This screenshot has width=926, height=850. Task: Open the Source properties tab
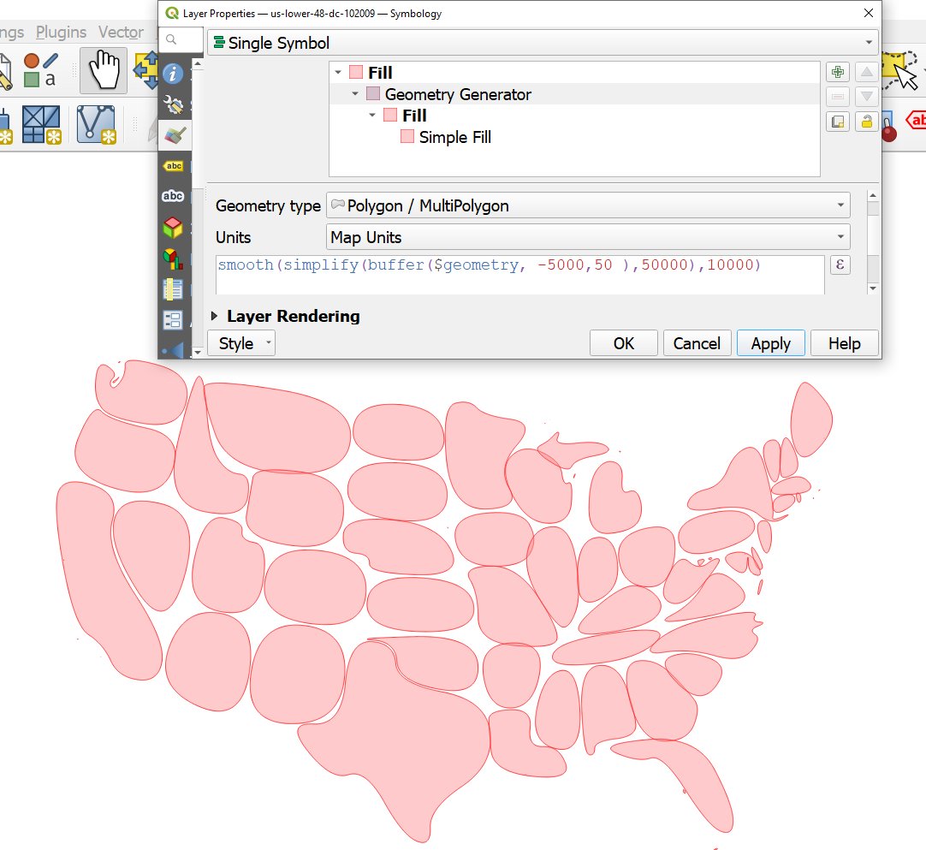[175, 104]
